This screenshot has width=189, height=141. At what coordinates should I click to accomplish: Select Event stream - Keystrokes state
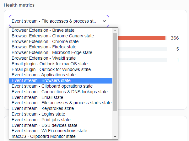43,108
